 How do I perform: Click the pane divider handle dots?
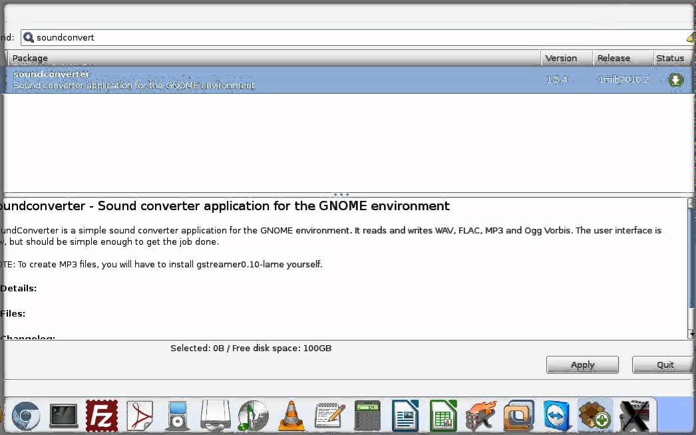[341, 195]
